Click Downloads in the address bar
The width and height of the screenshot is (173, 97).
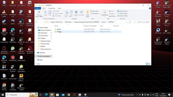[68, 22]
